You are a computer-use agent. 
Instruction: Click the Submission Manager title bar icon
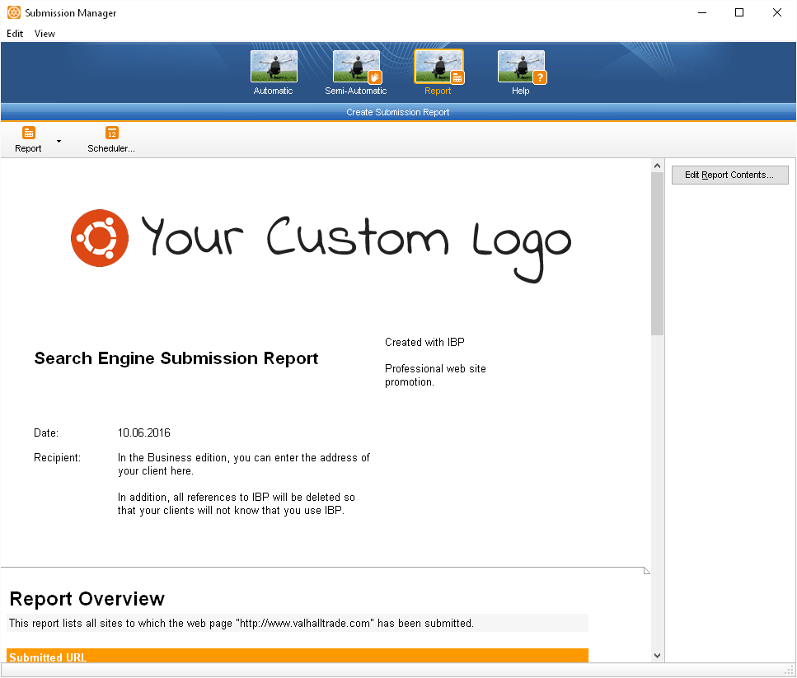(13, 12)
